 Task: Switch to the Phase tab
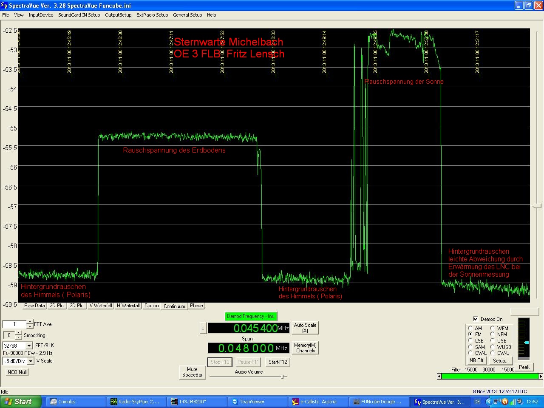pyautogui.click(x=196, y=306)
